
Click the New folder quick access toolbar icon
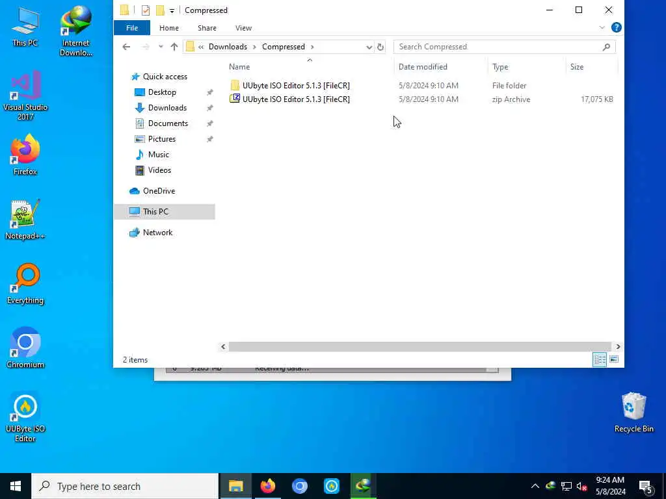click(x=160, y=10)
